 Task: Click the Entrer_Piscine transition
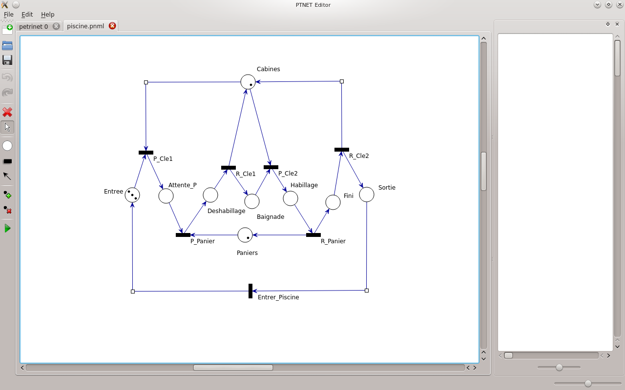(x=250, y=291)
